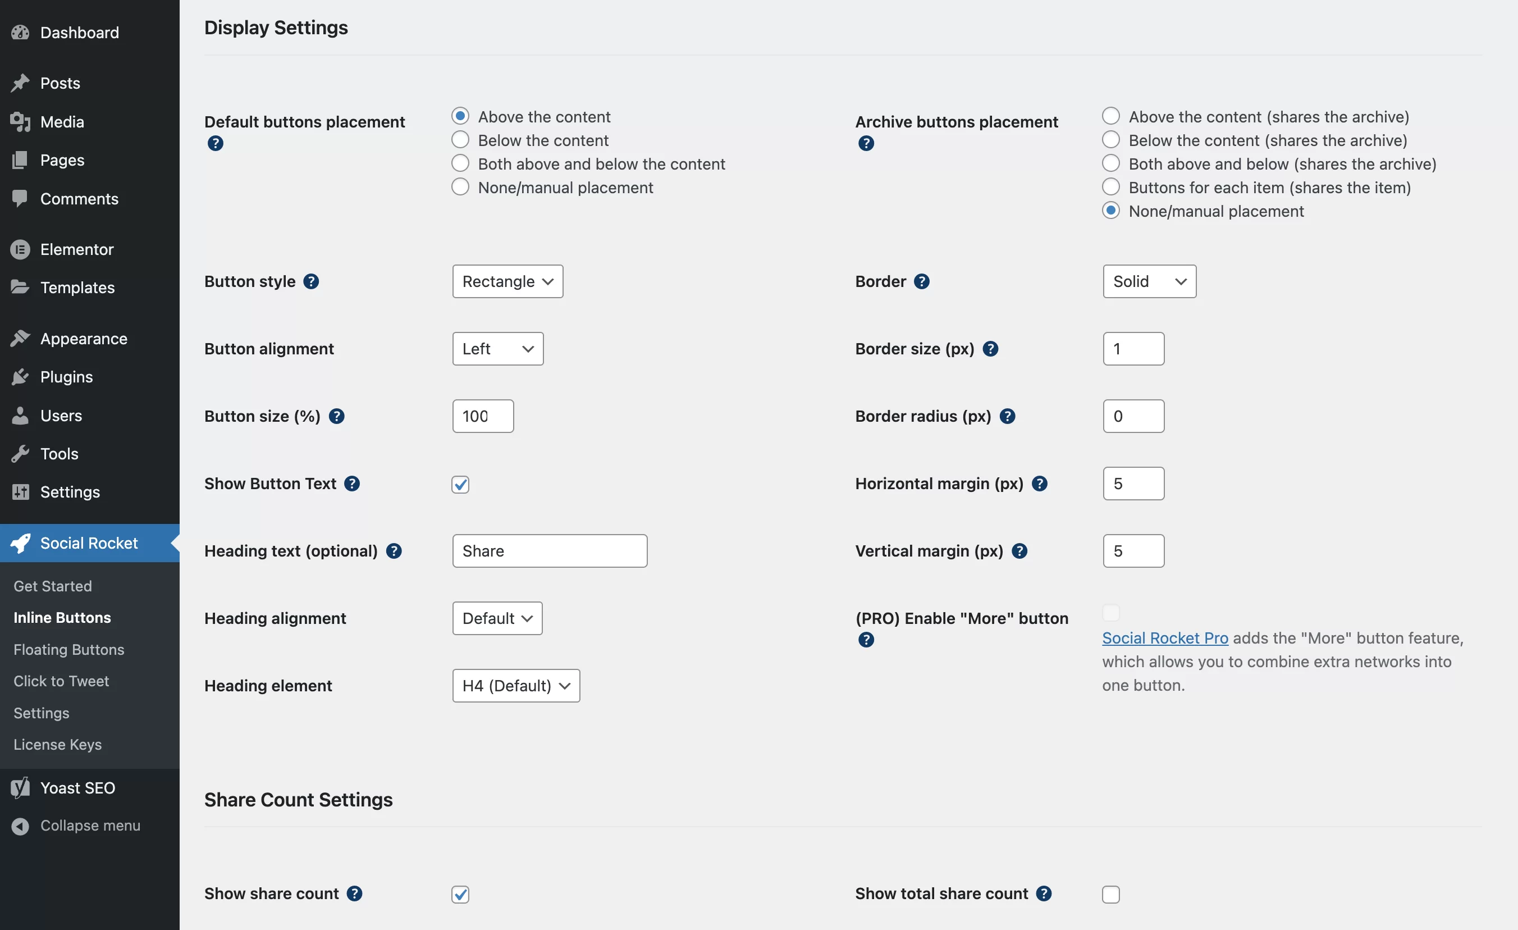Toggle 'Show total share count' checkbox
Viewport: 1518px width, 930px height.
click(x=1112, y=893)
